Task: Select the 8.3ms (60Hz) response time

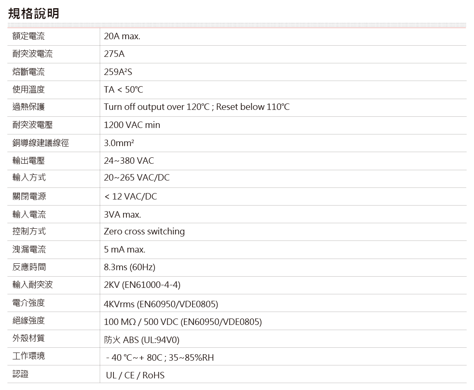Action: [x=129, y=267]
